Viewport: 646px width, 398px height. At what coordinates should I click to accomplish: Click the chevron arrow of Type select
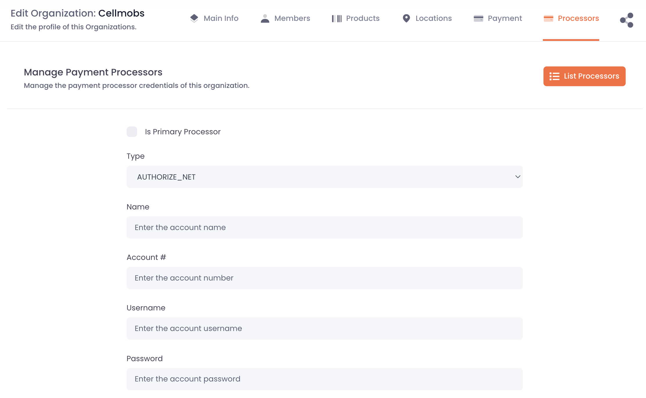(x=518, y=177)
